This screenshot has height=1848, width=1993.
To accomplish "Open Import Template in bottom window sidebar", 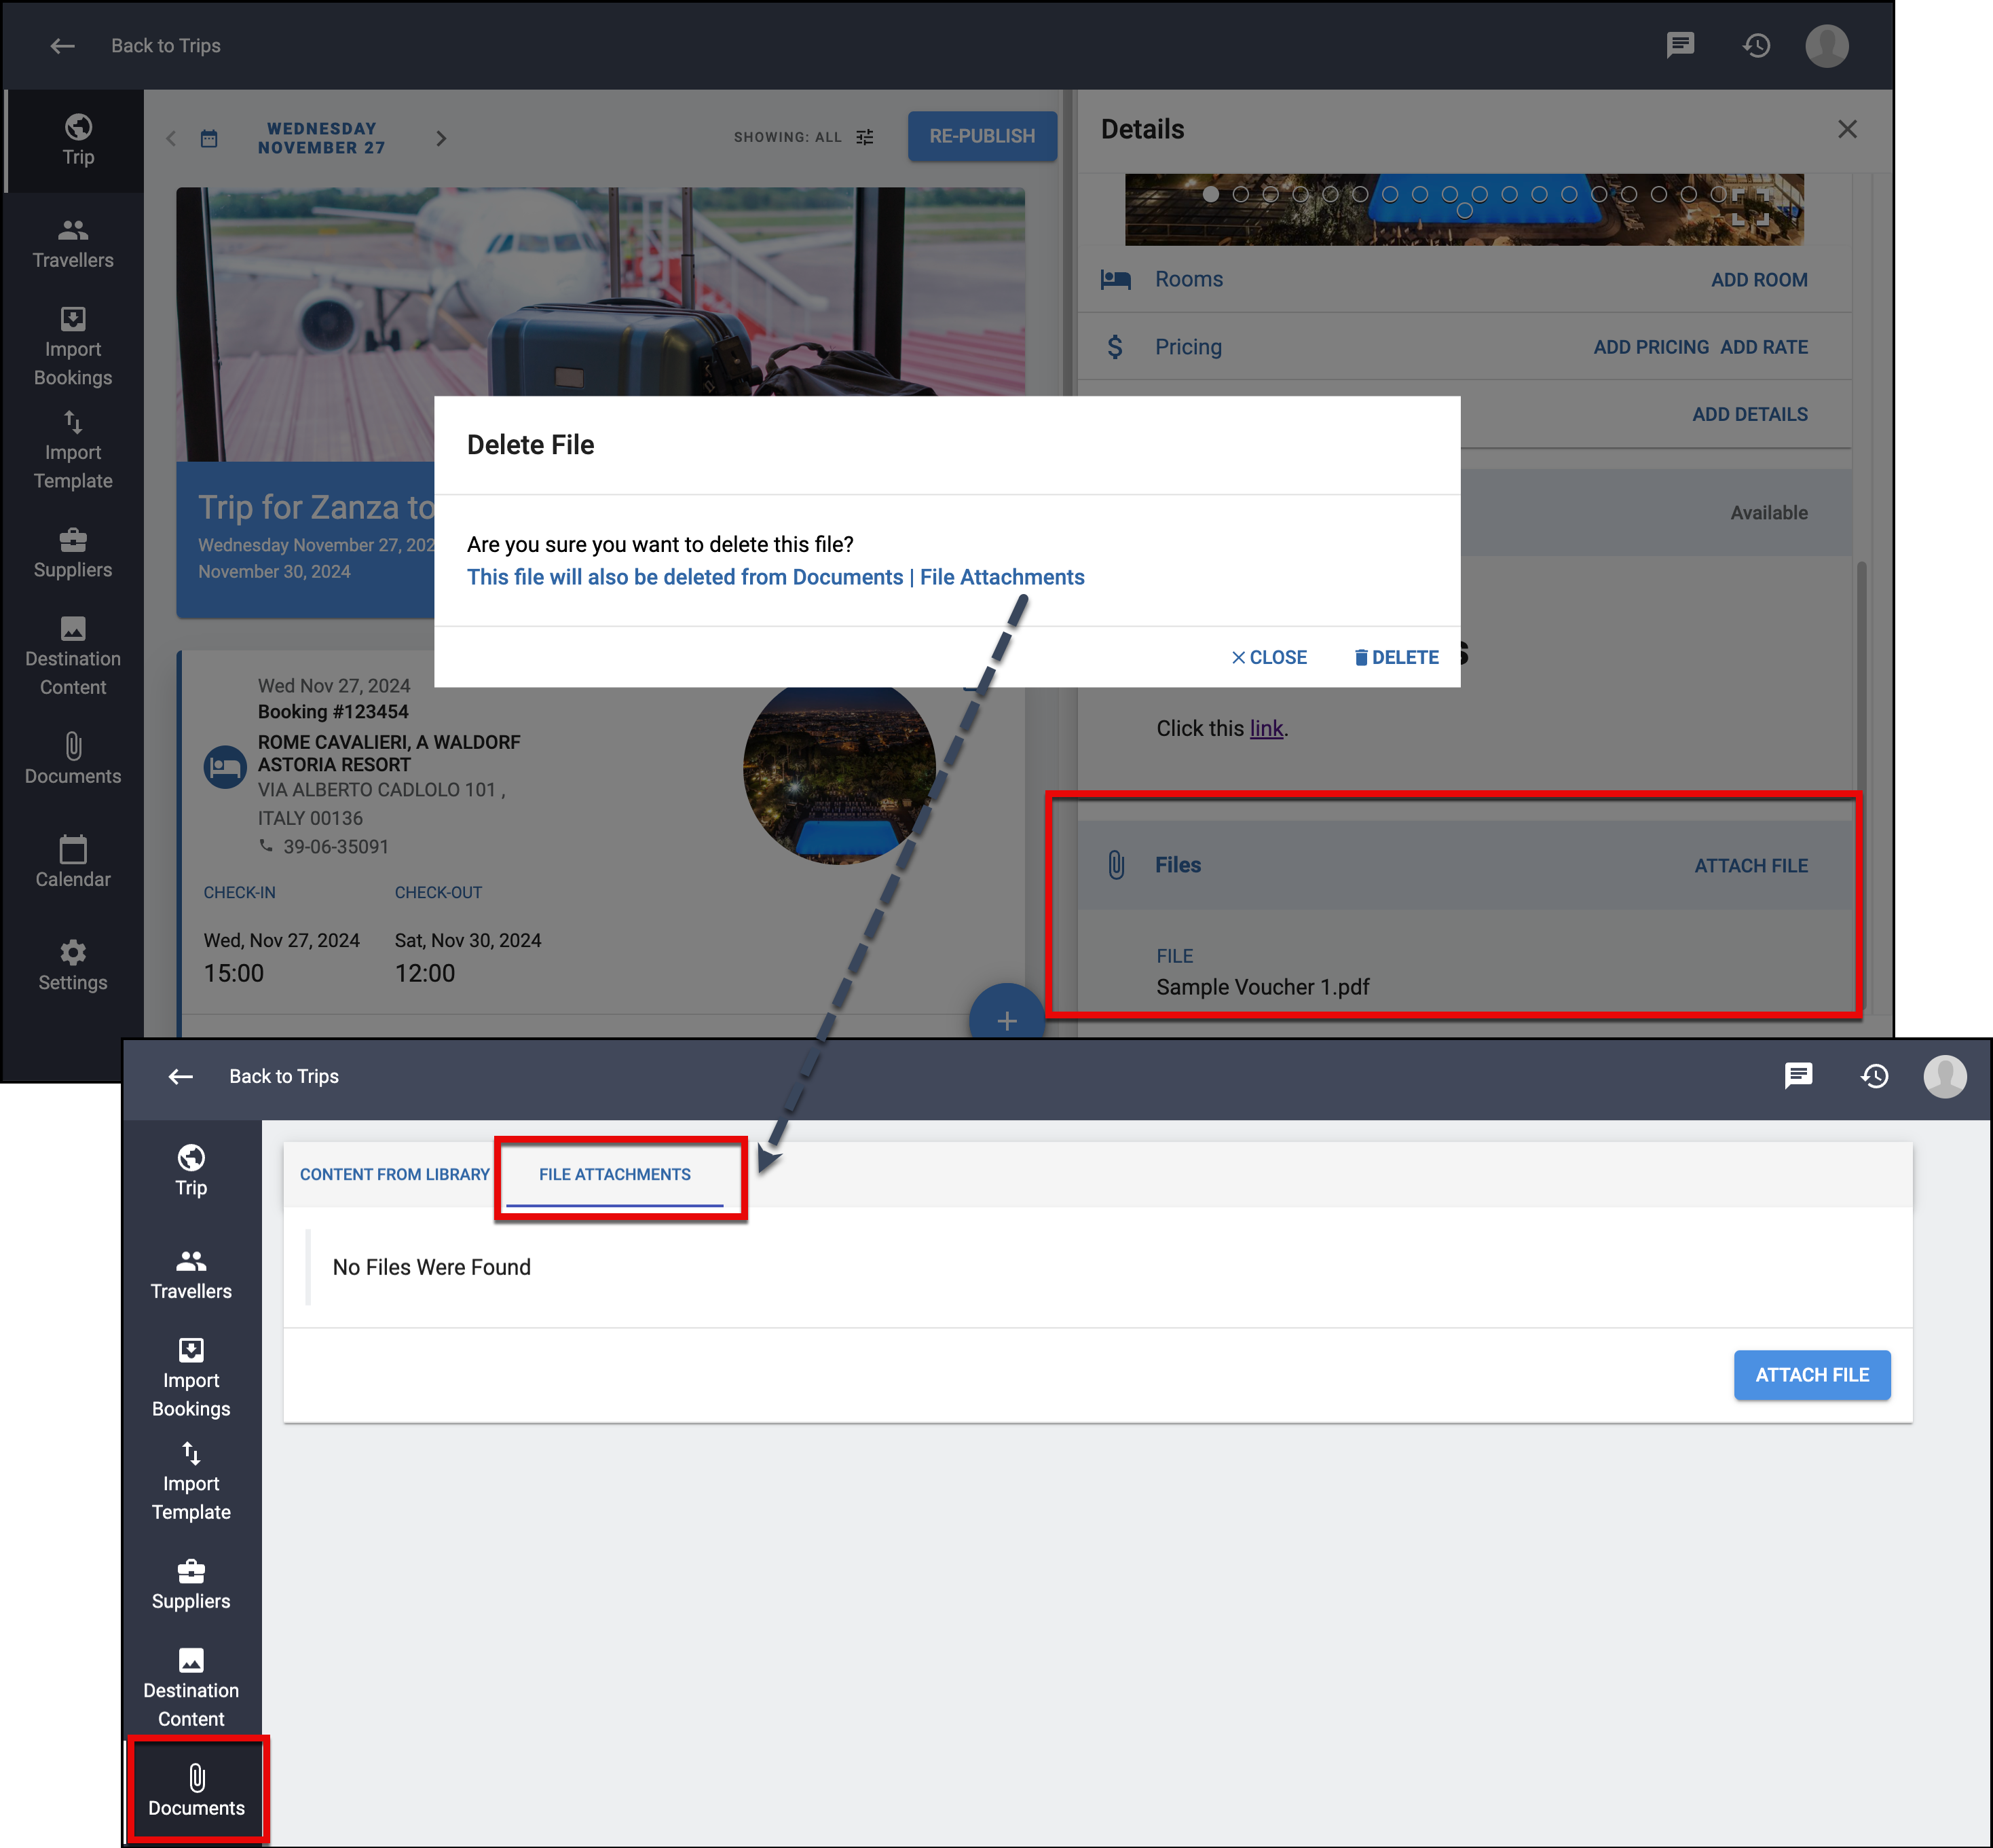I will (191, 1481).
